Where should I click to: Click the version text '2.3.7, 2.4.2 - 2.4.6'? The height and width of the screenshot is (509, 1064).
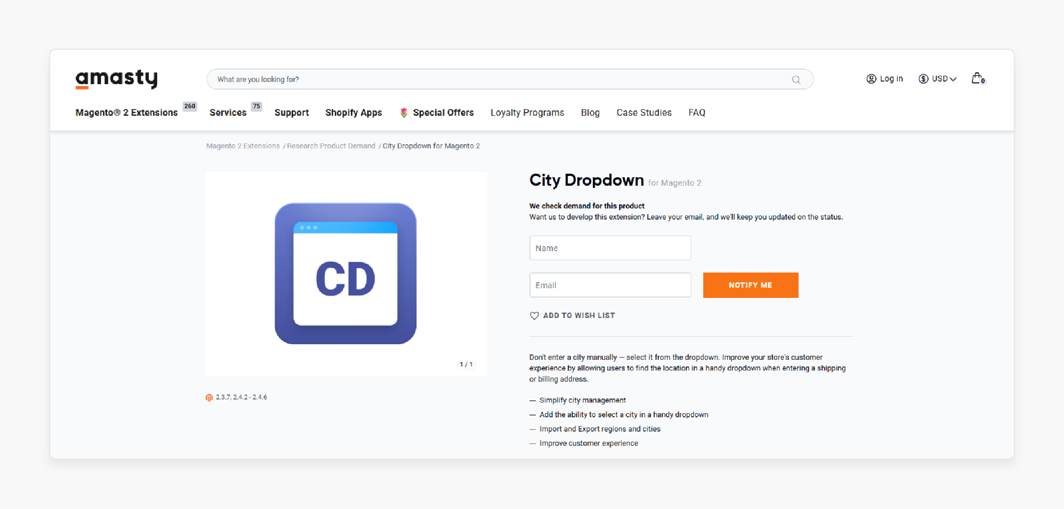241,397
